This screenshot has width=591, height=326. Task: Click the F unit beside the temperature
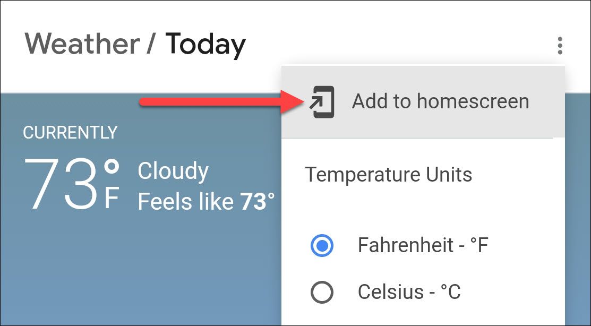pos(112,198)
